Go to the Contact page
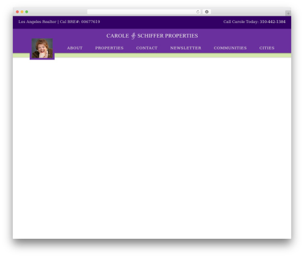 point(147,48)
